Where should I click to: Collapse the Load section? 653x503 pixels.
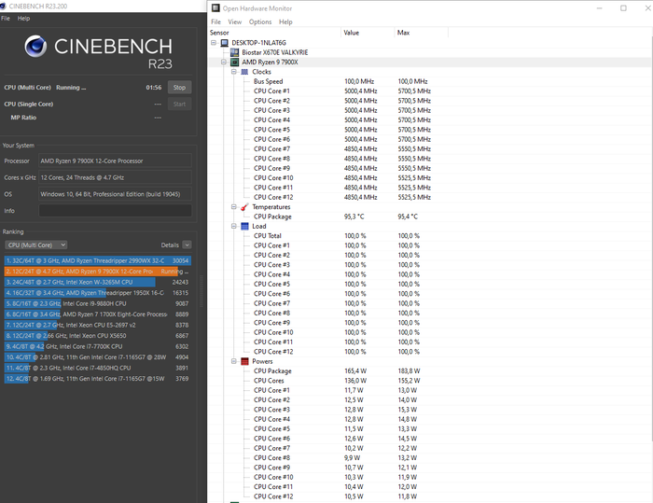pos(234,226)
